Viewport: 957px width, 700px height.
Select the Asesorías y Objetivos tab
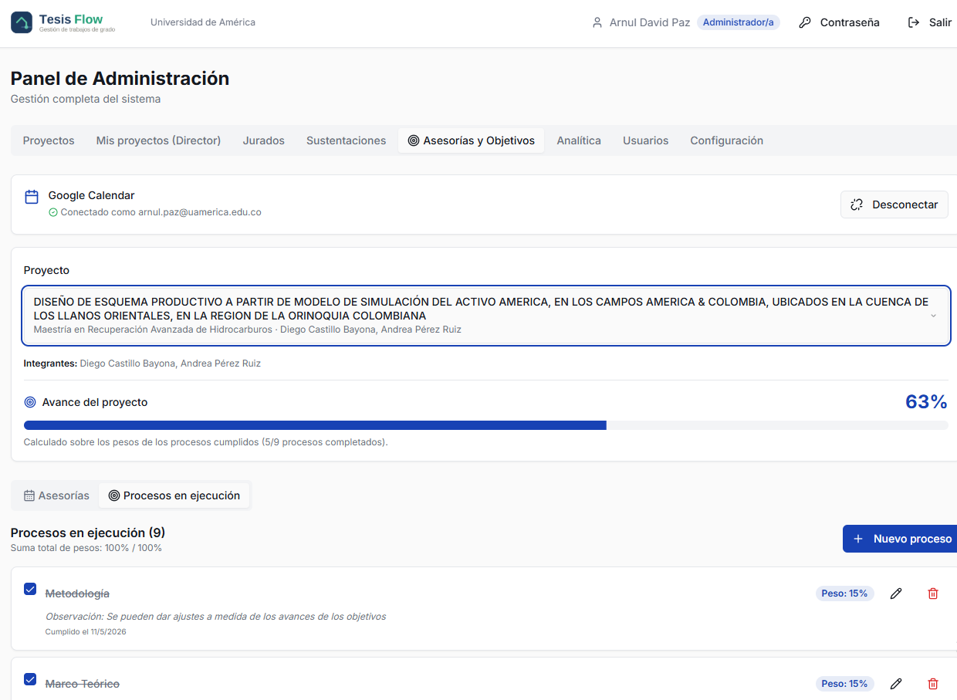[472, 140]
